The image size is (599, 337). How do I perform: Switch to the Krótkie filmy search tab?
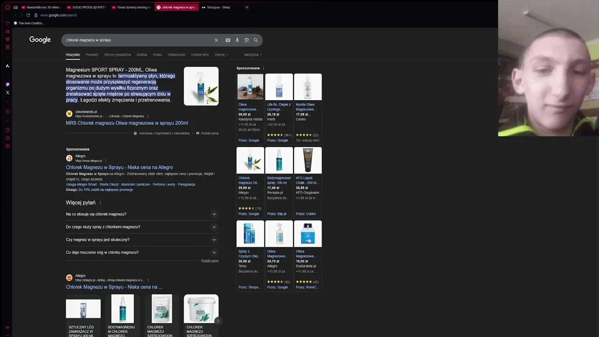point(200,55)
